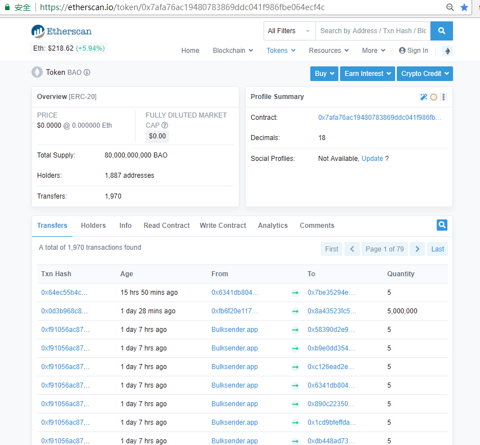
Task: Click the market cap question mark icon
Action: 165,125
